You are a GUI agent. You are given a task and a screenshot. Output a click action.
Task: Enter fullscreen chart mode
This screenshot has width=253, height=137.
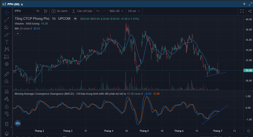tap(242, 11)
